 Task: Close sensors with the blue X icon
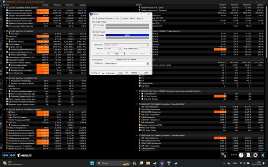click(x=263, y=155)
